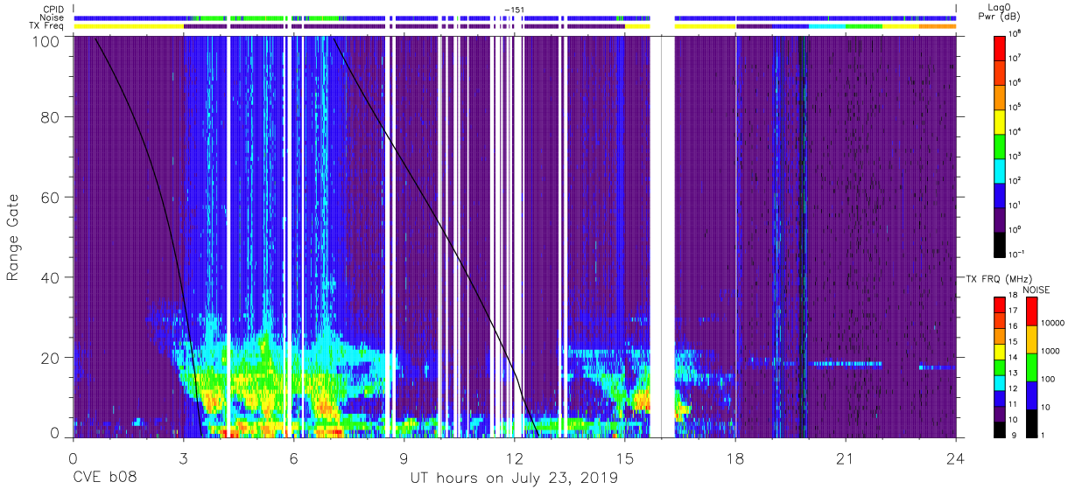Click the '10000' NOISE colorbar label
This screenshot has height=496, width=1075.
tap(1055, 325)
